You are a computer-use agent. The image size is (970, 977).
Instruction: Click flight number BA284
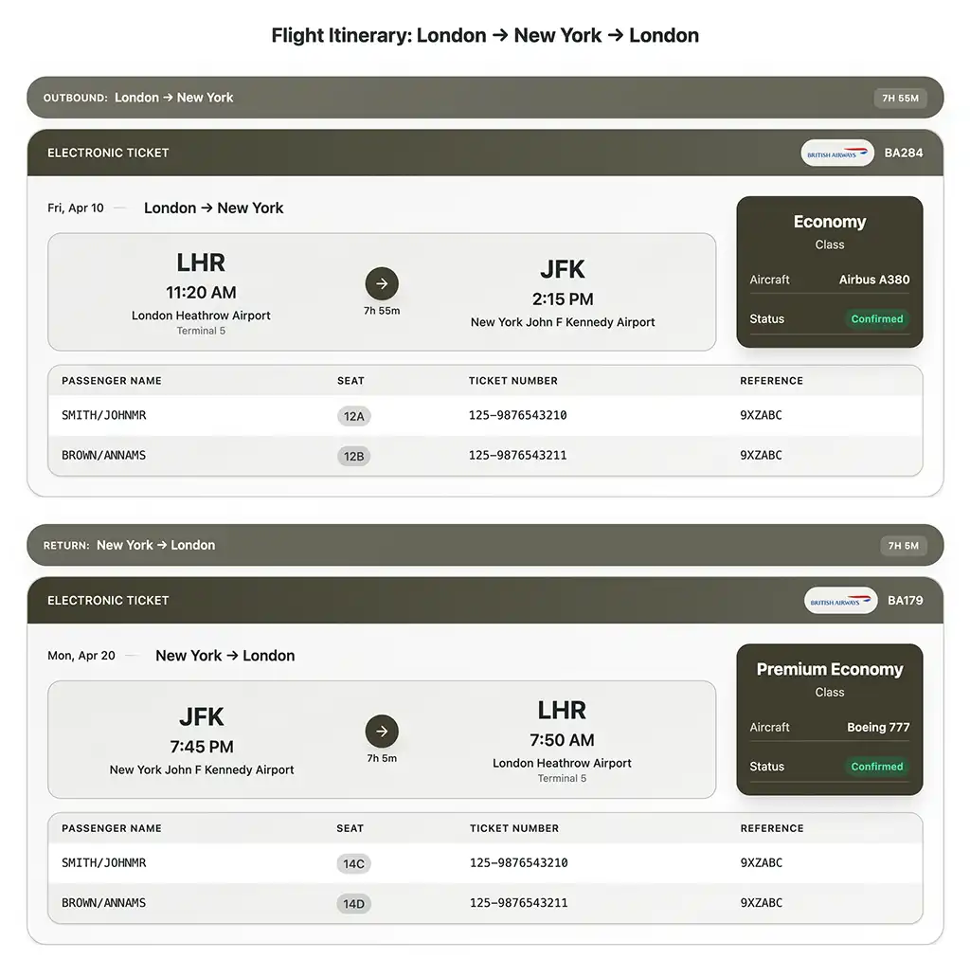903,153
